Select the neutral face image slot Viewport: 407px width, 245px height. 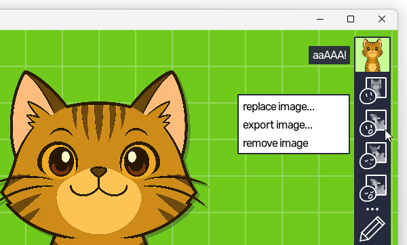372,91
